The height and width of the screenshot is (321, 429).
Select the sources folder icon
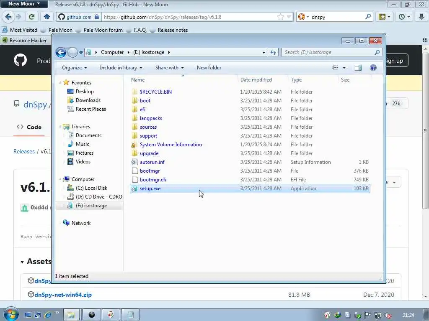pyautogui.click(x=134, y=127)
